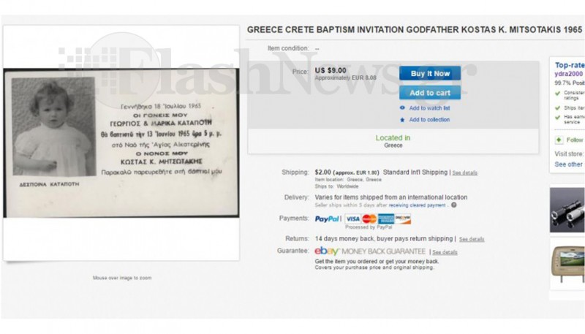Open the baptism invitation image
This screenshot has height=334, width=585.
pos(121,143)
